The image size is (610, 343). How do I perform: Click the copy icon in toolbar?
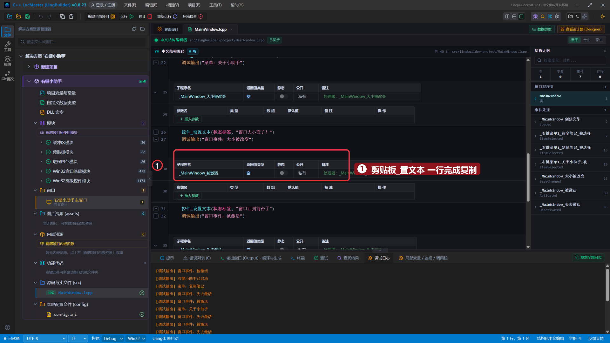coord(63,17)
